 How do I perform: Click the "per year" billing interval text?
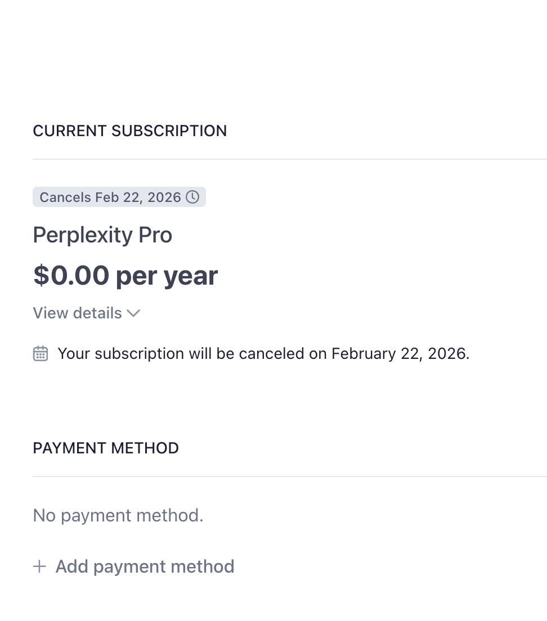tap(167, 276)
